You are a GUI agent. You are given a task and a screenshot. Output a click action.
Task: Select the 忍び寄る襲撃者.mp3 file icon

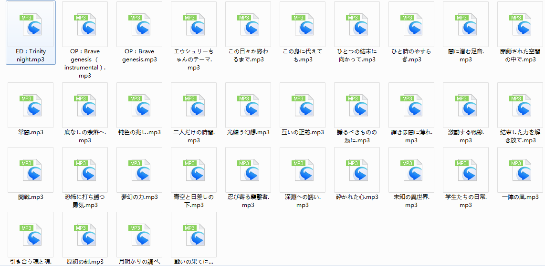[x=248, y=170]
